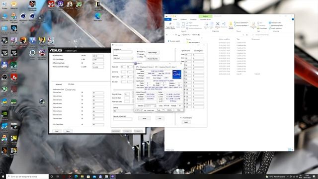318x179 pixels.
Task: Enable the Group Tuning checkbox in TurboV Core
Action: pos(66,89)
